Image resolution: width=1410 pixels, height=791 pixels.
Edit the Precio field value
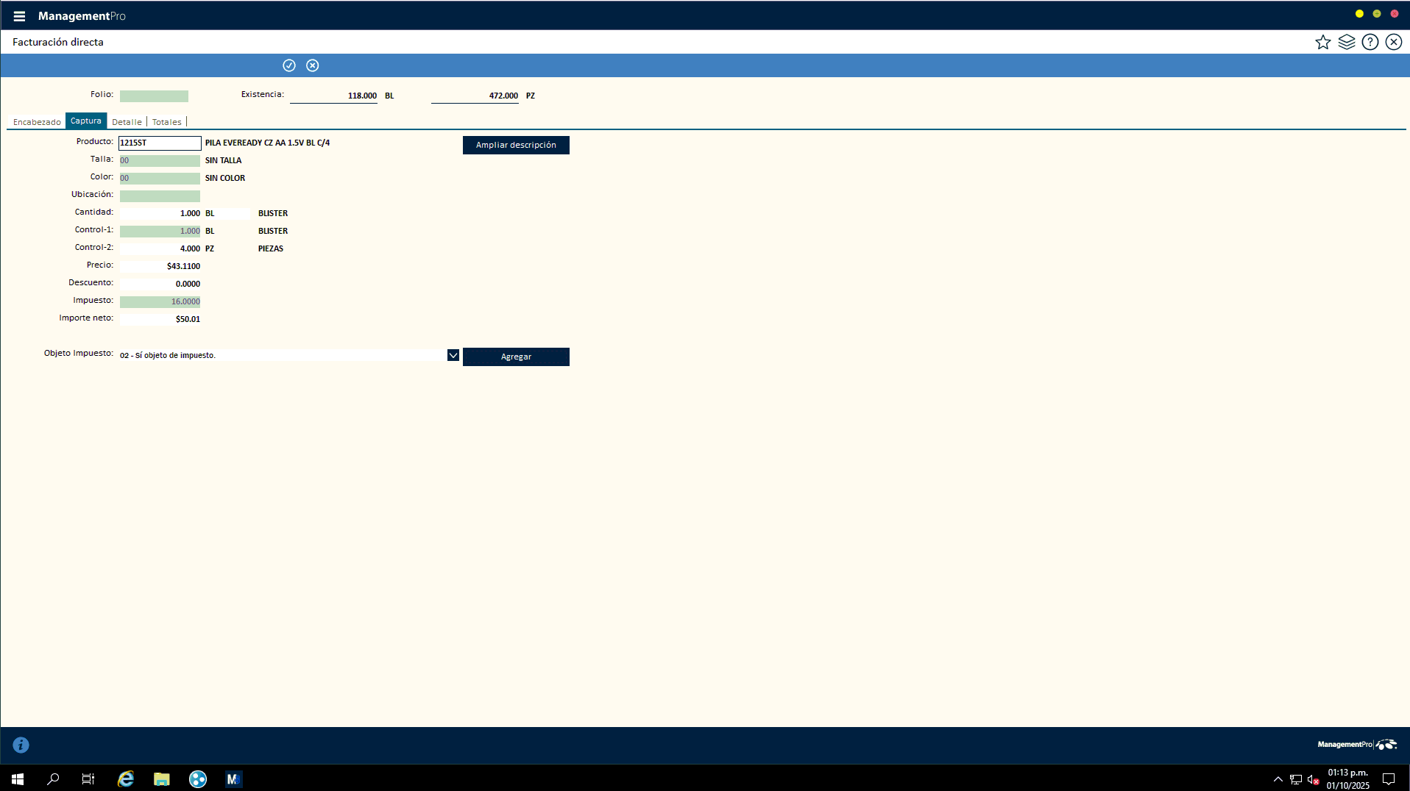160,266
